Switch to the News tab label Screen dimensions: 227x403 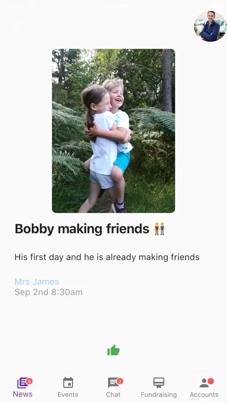point(23,394)
